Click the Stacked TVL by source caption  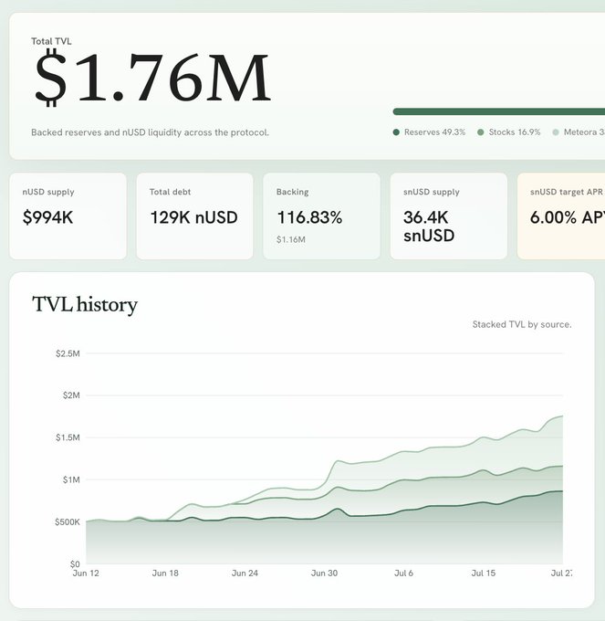[x=522, y=324]
